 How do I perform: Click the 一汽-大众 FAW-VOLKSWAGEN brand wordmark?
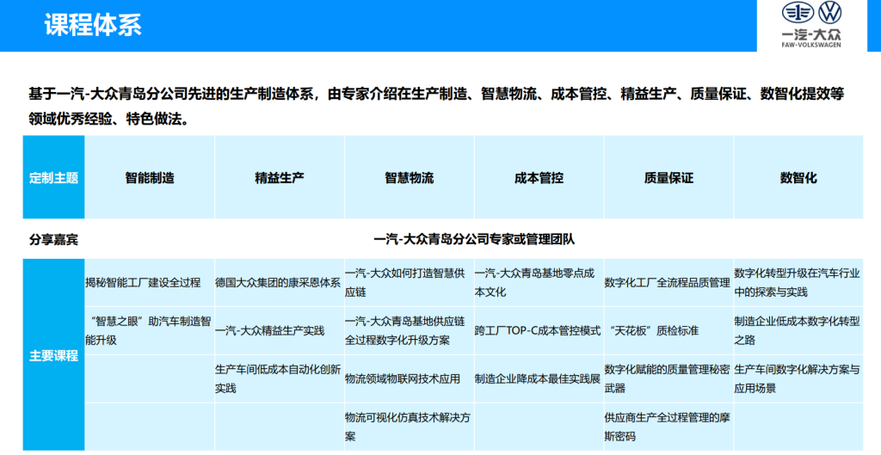pos(812,39)
